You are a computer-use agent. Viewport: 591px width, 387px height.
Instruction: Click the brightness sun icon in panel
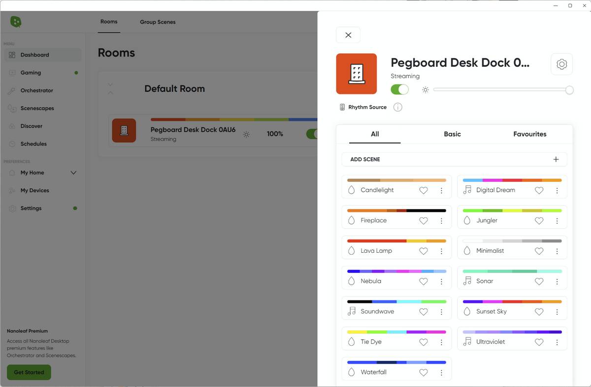[426, 90]
